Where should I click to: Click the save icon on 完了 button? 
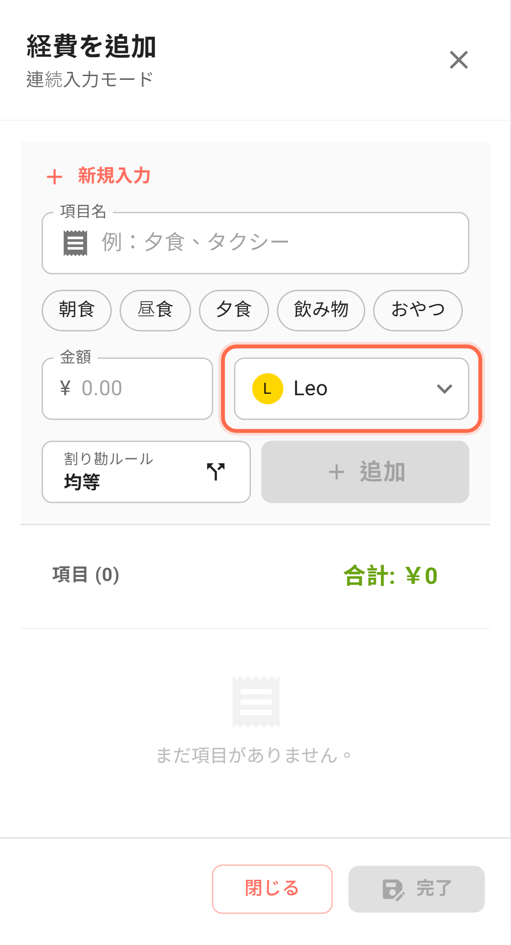393,889
